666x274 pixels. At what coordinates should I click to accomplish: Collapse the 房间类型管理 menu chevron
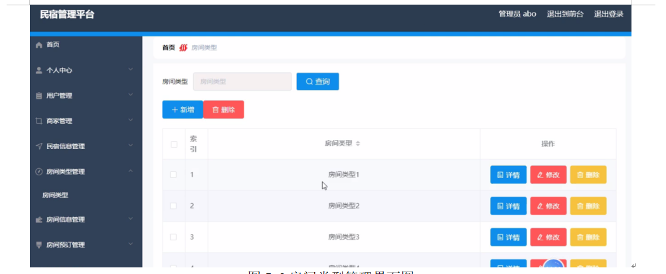(x=130, y=171)
